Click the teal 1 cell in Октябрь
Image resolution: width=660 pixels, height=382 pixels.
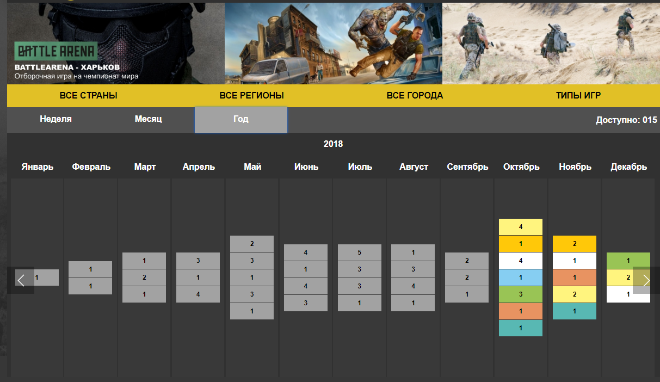coord(521,328)
